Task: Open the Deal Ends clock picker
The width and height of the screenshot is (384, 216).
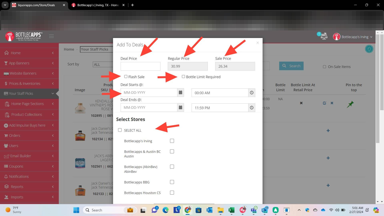Action: (x=252, y=108)
